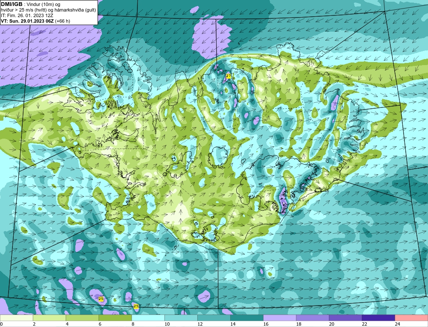Pick the 18–20 m/s medium purple legend swatch
Viewport: 428px width, 327px height.
pos(312,318)
